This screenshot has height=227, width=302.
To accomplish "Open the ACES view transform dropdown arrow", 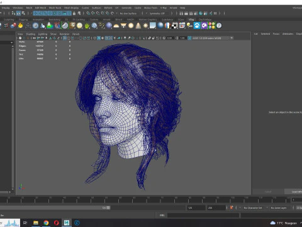I will coord(232,38).
